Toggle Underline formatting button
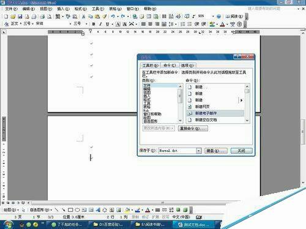Image resolution: width=306 pixels, height=229 pixels. (x=107, y=24)
